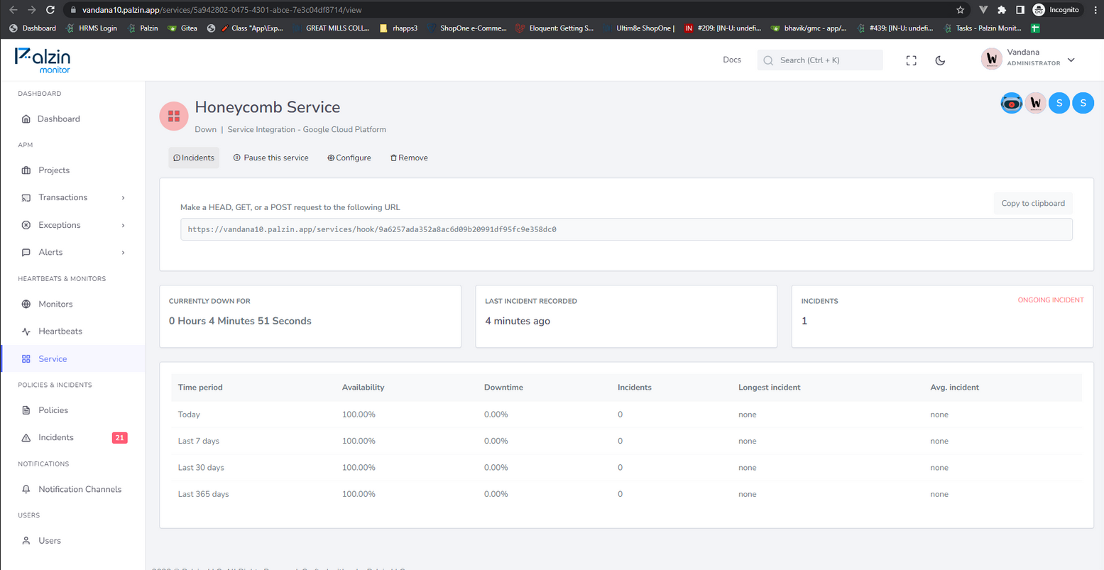Click the Projects briefcase icon
The height and width of the screenshot is (570, 1104).
26,170
